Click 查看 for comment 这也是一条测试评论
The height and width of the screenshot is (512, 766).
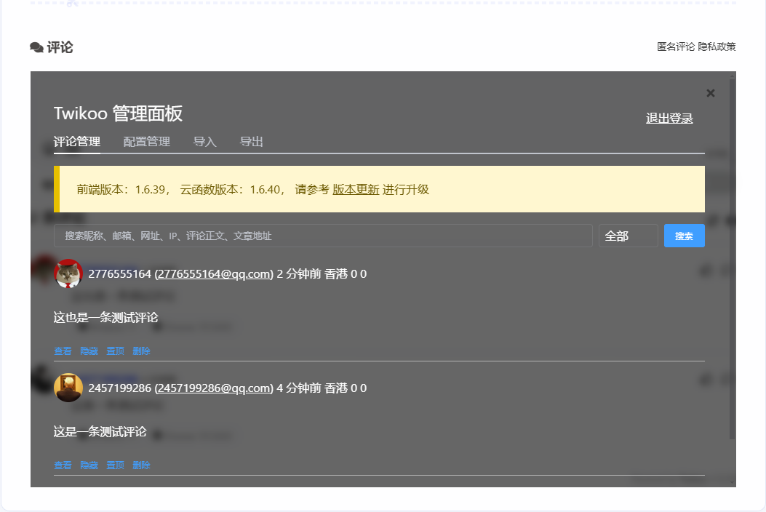click(x=63, y=351)
